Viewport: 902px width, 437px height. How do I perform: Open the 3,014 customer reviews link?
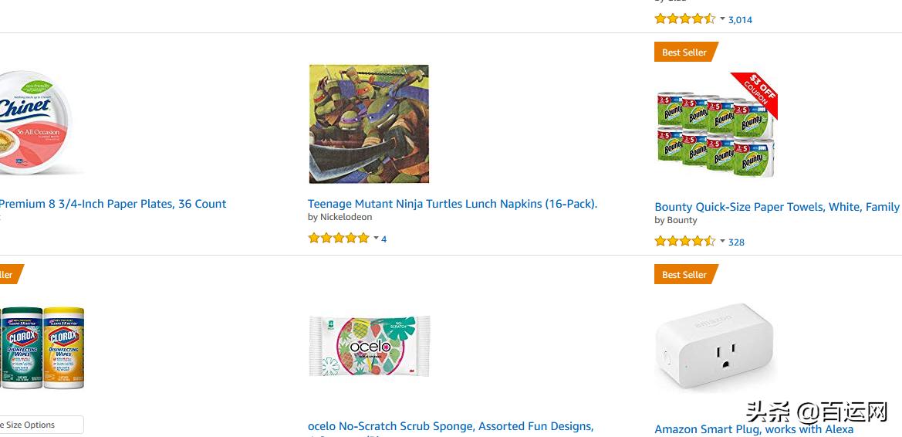[740, 20]
